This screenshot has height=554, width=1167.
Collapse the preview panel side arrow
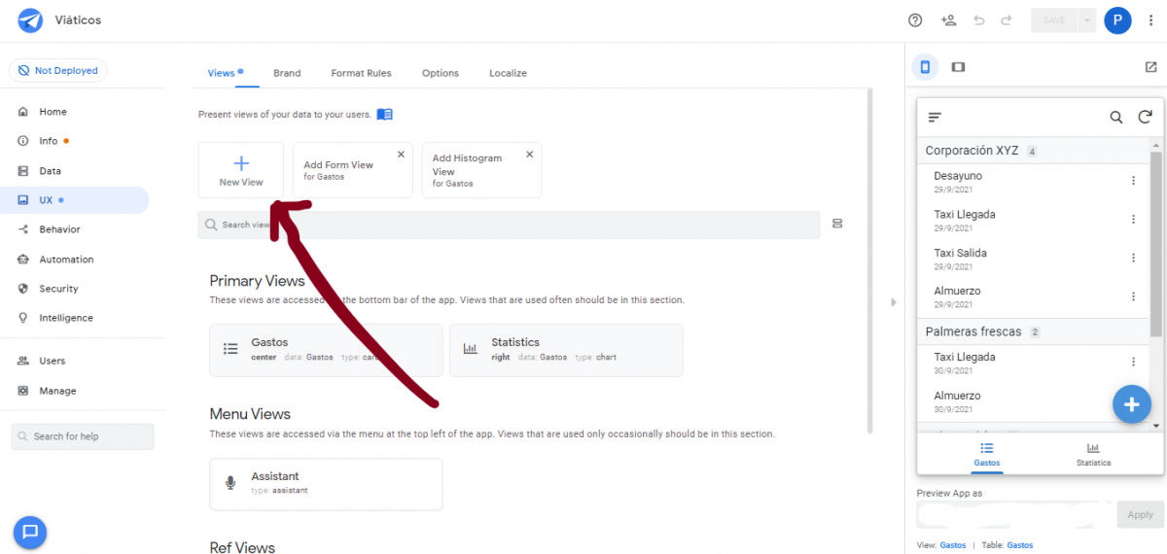click(x=893, y=302)
